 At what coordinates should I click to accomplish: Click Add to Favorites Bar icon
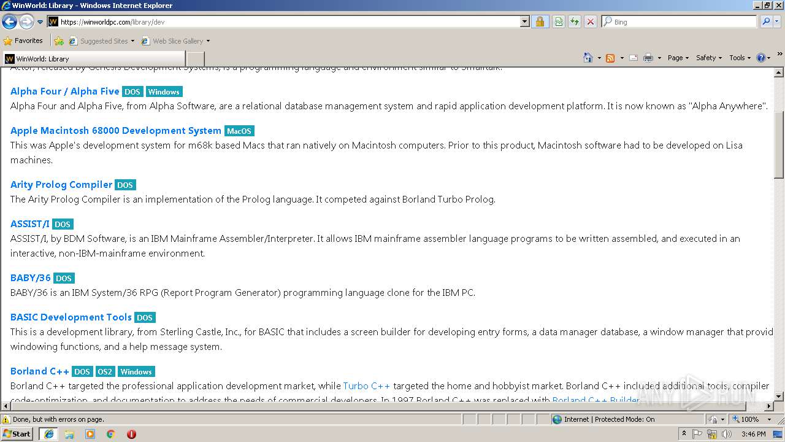coord(59,41)
